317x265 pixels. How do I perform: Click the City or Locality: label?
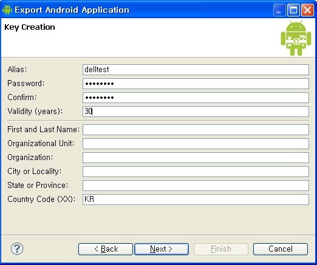35,171
